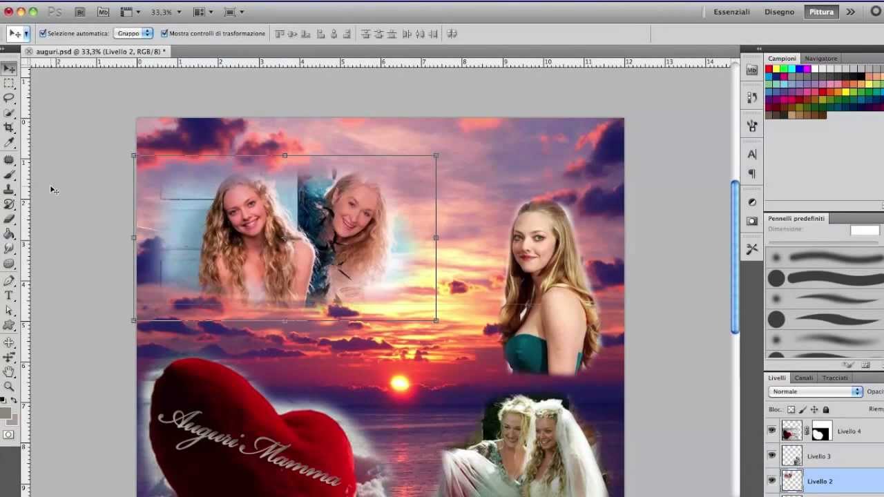This screenshot has width=884, height=497.
Task: Select the Zoom tool
Action: (9, 387)
